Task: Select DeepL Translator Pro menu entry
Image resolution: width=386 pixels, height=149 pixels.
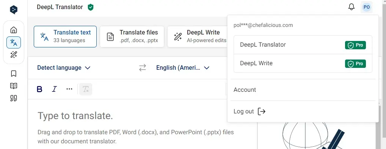Action: (x=303, y=45)
